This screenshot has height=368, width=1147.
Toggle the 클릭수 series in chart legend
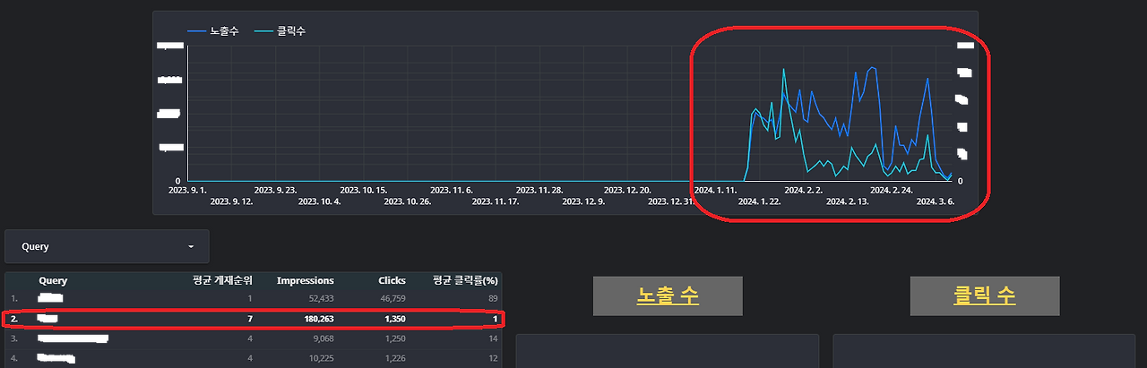tap(281, 31)
